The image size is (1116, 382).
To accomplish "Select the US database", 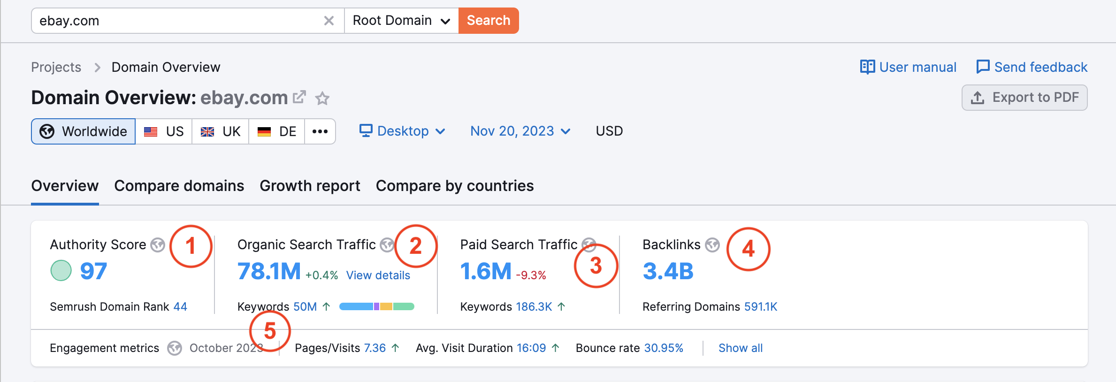I will [164, 131].
